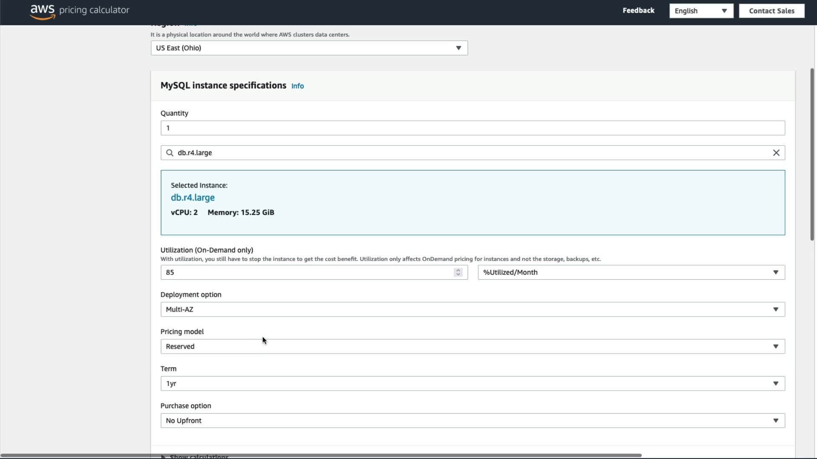
Task: Click the AWS pricing calculator logo
Action: pos(80,11)
